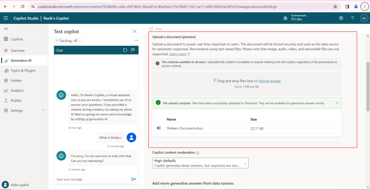
Task: Click the browser address bar
Action: click(184, 7)
